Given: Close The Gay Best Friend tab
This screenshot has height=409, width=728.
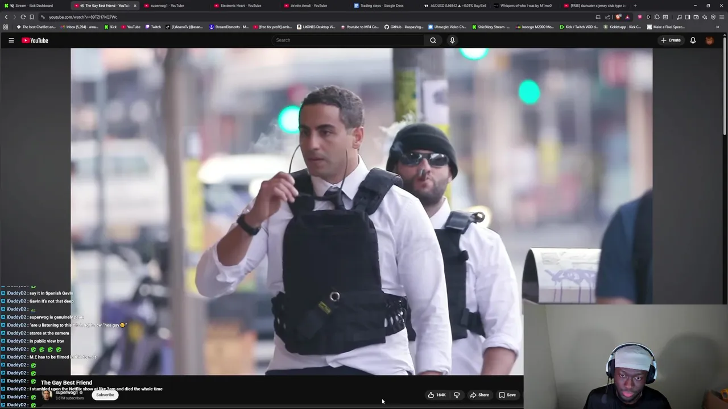Looking at the screenshot, I should [x=135, y=6].
